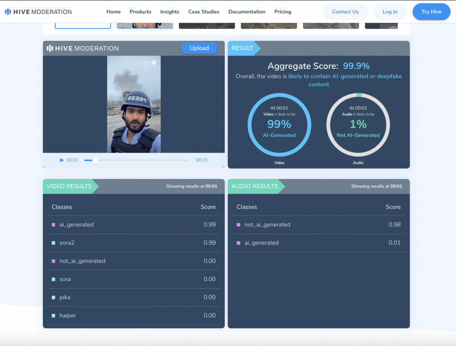Click the Contact Us button
This screenshot has width=456, height=346.
[345, 12]
